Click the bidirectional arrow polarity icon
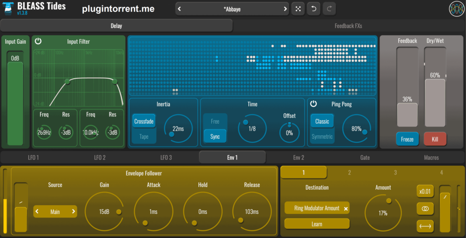Image resolution: width=466 pixels, height=238 pixels. (x=425, y=227)
